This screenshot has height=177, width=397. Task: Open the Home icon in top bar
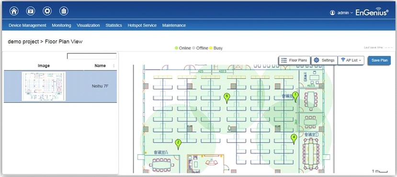[x=14, y=11]
